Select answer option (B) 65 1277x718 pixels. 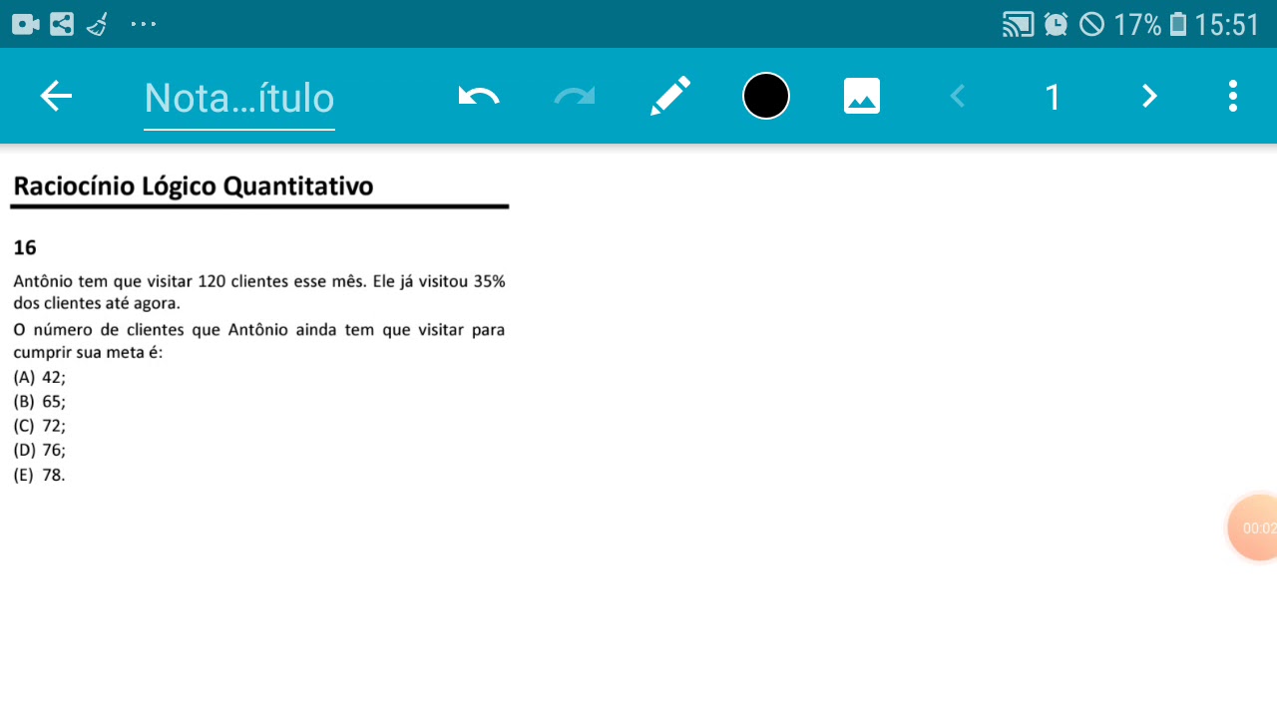40,402
